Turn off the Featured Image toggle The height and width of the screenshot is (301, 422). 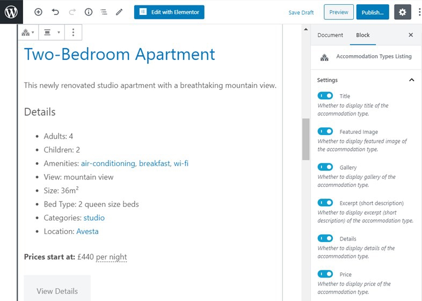click(325, 131)
